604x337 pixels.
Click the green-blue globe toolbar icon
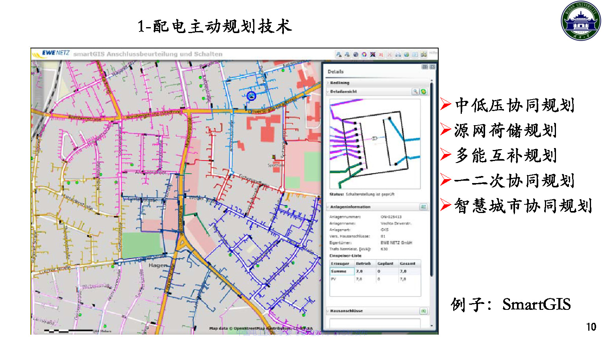[x=406, y=55]
